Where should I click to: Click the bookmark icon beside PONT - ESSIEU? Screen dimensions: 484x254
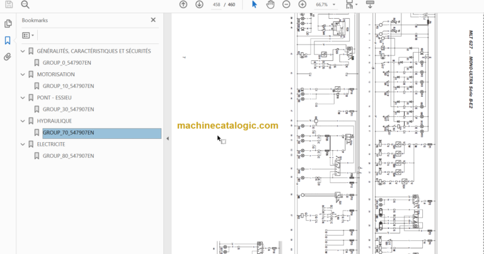point(31,98)
